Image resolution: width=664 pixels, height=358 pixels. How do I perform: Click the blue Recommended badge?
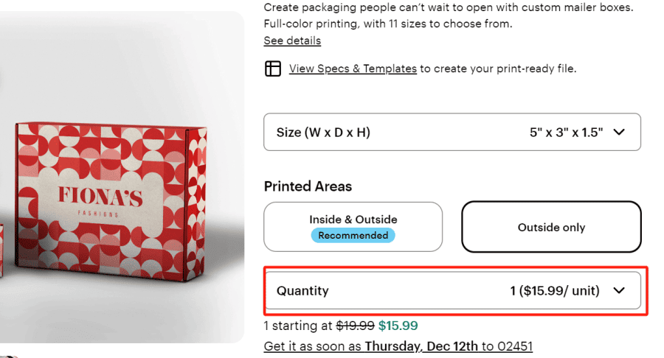[353, 236]
